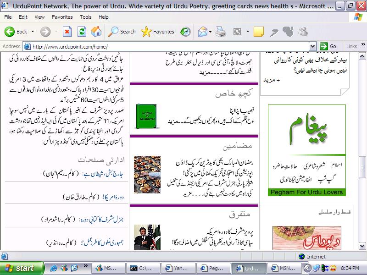Expand dropdown next to full screen icon
Image resolution: width=367 pixels, height=275 pixels.
coord(248,32)
